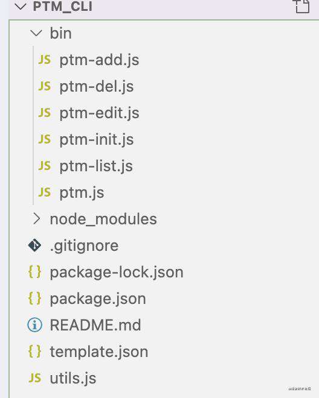Open the package.json file
The height and width of the screenshot is (398, 319).
pyautogui.click(x=98, y=298)
